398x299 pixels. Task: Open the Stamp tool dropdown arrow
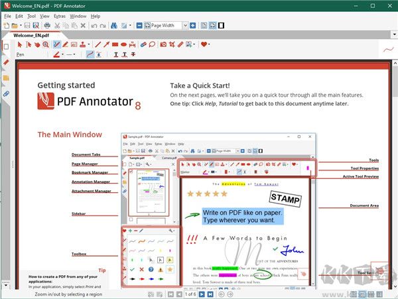click(89, 44)
